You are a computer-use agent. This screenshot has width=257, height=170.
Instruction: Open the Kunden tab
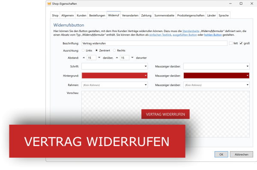pyautogui.click(x=81, y=15)
